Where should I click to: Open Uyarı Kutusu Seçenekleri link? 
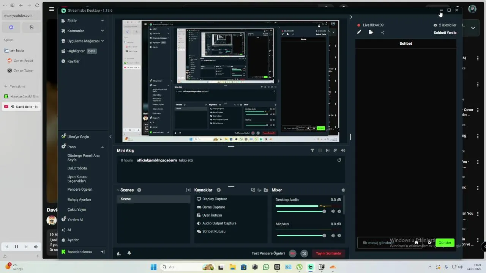coord(77,179)
